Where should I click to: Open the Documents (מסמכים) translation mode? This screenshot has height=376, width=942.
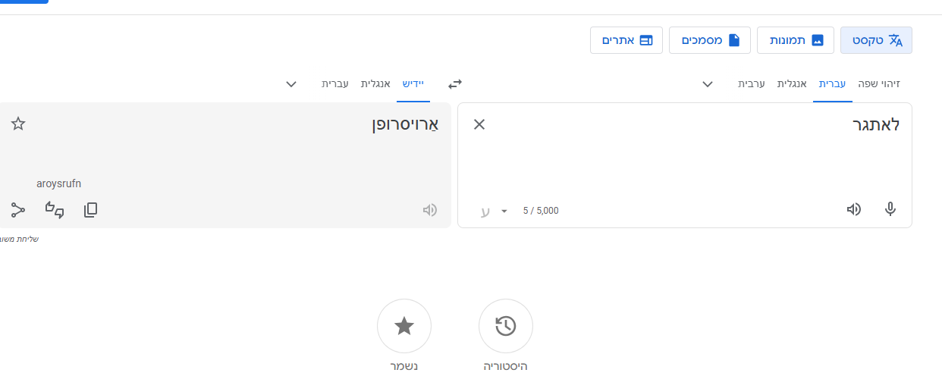tap(710, 40)
